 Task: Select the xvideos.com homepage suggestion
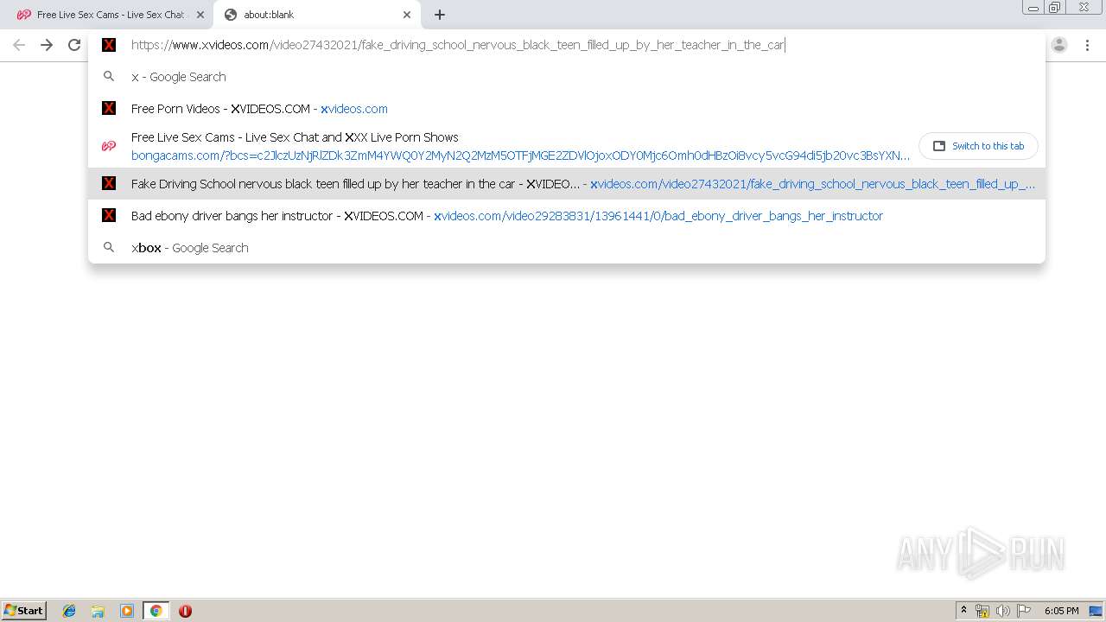566,109
